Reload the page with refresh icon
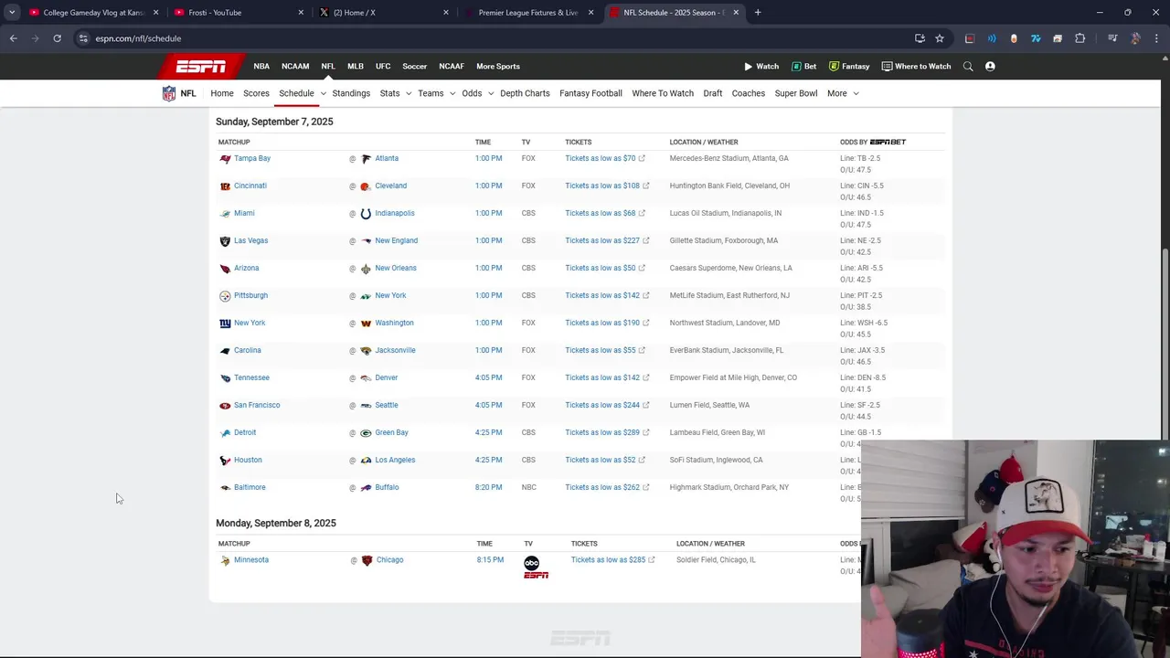1170x658 pixels. click(x=57, y=38)
